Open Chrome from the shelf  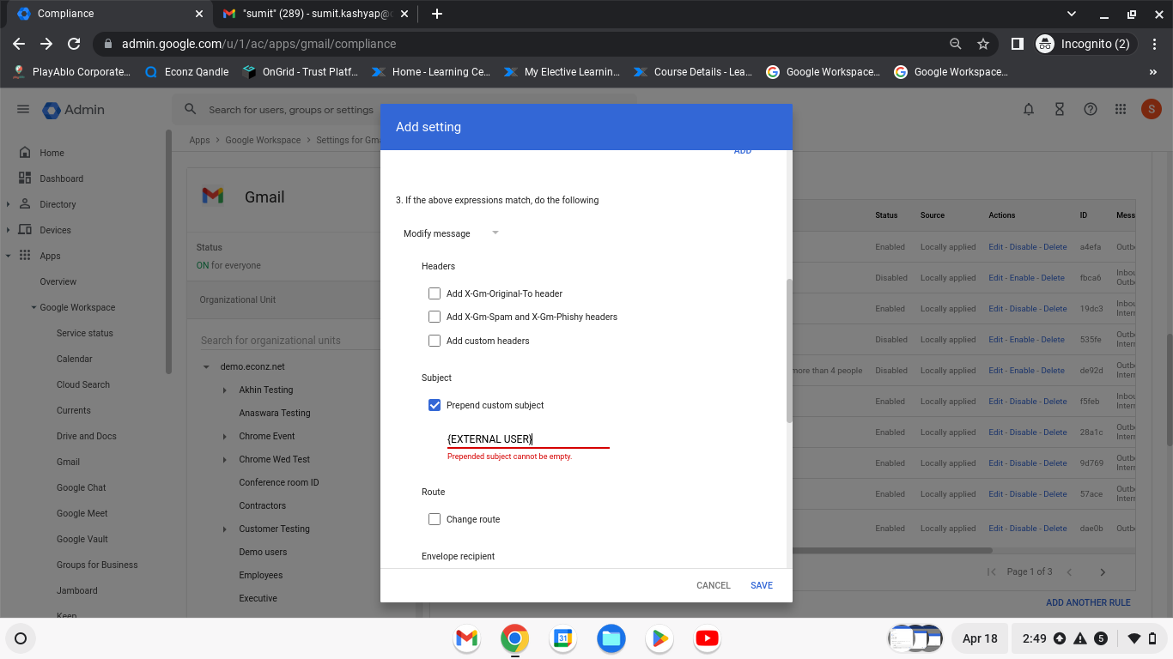(x=514, y=638)
